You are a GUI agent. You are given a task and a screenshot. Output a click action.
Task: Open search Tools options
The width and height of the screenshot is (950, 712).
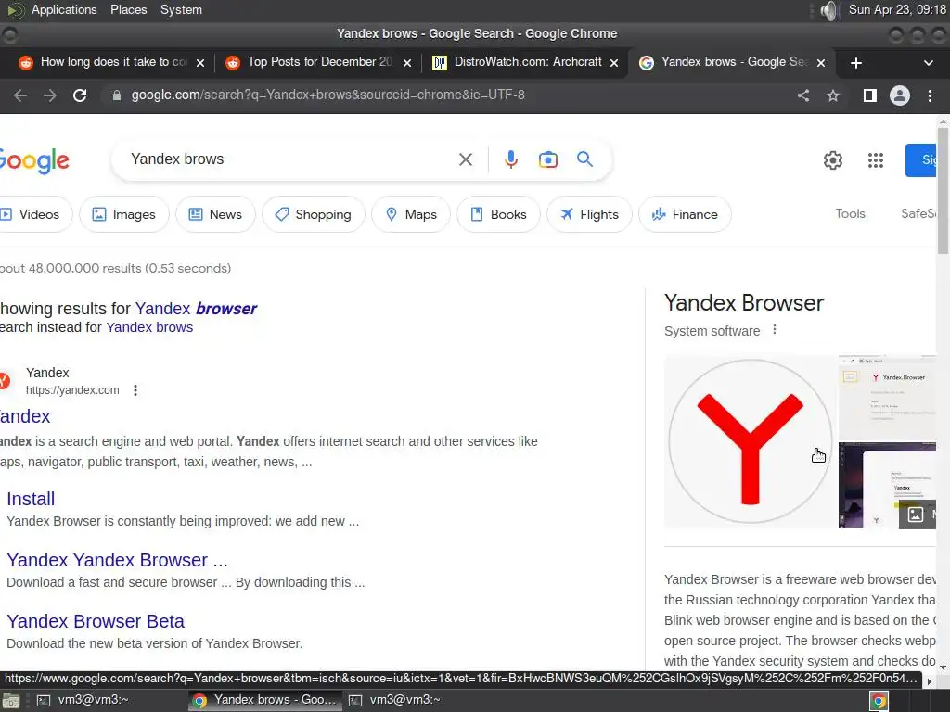pyautogui.click(x=850, y=214)
